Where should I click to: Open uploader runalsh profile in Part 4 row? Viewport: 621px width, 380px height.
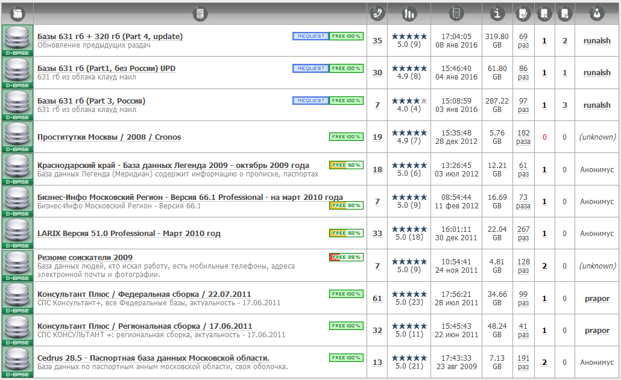597,41
